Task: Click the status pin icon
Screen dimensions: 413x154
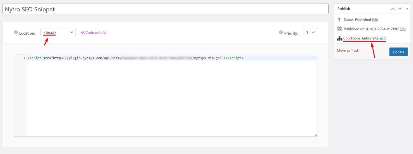Action: click(x=339, y=20)
